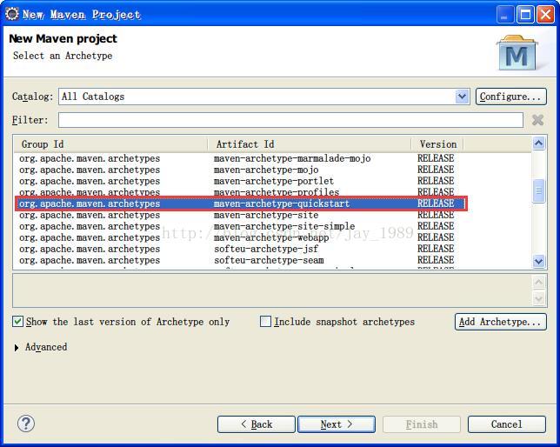Click RELEASE version of maven-archetype-webapp
The image size is (560, 447).
(x=436, y=237)
